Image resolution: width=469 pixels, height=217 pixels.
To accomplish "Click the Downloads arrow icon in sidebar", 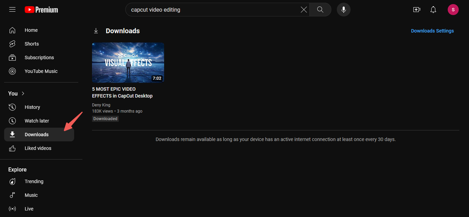I will (x=12, y=134).
